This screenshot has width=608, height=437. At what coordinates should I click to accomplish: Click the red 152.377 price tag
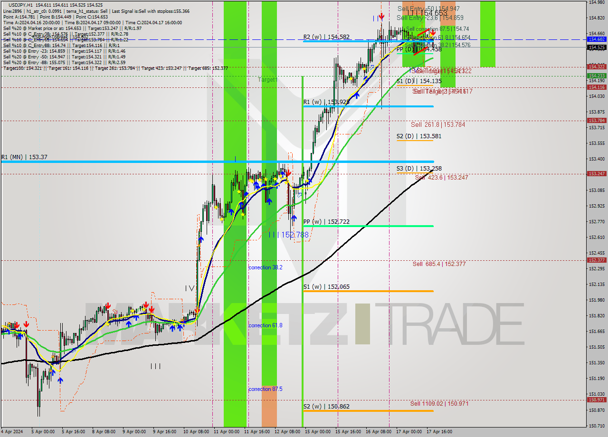coord(597,260)
